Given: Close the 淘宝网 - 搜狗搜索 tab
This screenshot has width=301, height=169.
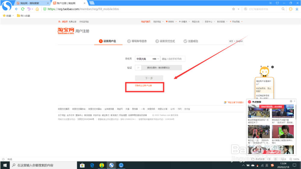Looking at the screenshot, I should pyautogui.click(x=48, y=3).
